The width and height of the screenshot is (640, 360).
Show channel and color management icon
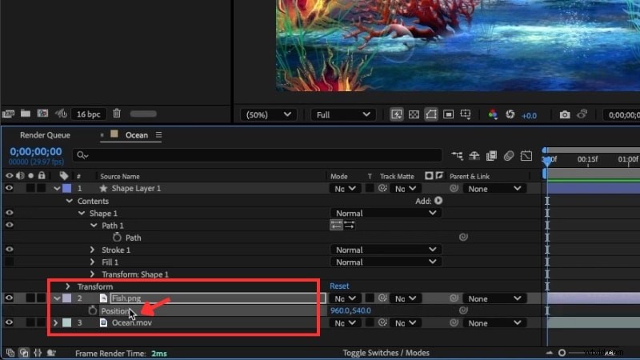click(x=493, y=114)
